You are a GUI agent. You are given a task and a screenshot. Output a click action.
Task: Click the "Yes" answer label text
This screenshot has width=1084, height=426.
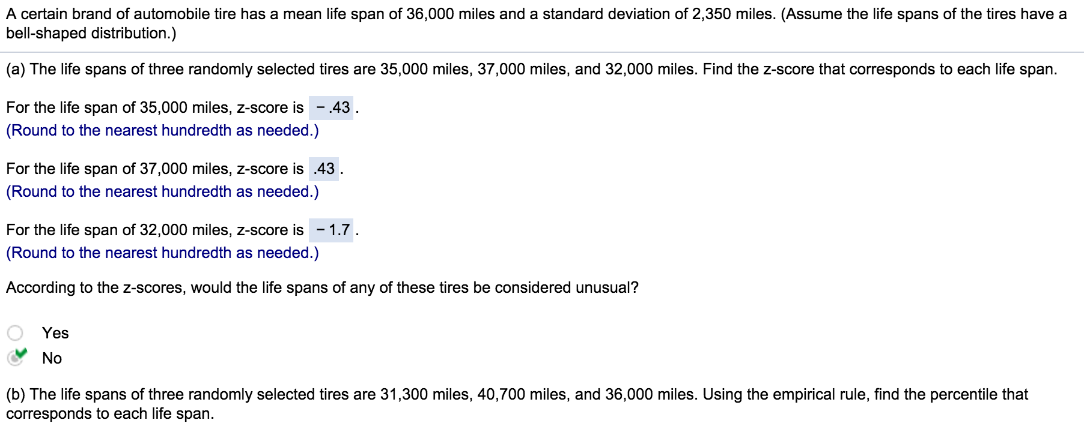(x=55, y=333)
